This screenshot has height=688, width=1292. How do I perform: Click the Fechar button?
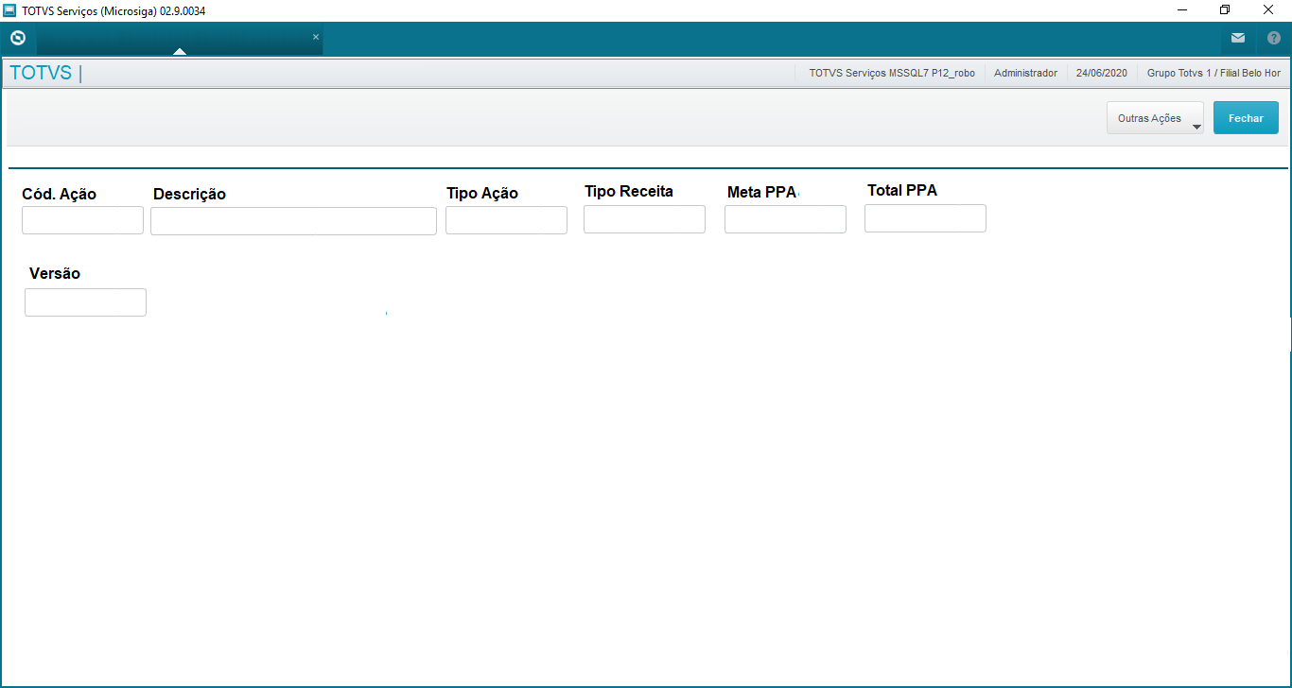coord(1246,118)
